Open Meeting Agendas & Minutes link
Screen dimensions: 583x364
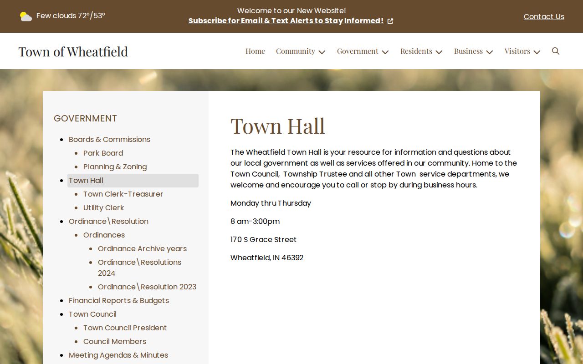pyautogui.click(x=118, y=355)
